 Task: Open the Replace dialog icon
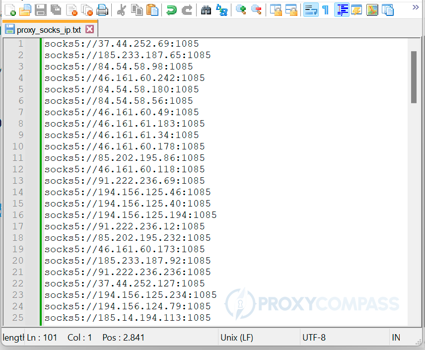pyautogui.click(x=222, y=10)
